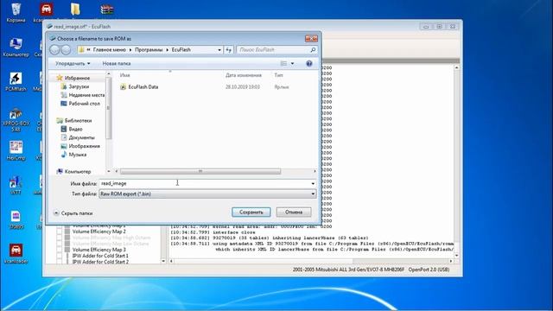Click EcuFlash tree list scroll-down arrow
Image resolution: width=553 pixels, height=311 pixels.
pos(163,261)
